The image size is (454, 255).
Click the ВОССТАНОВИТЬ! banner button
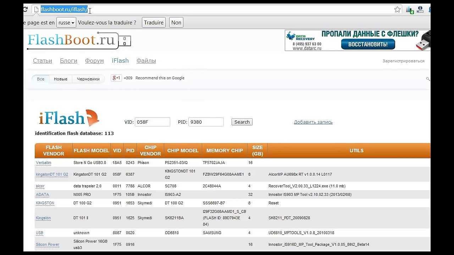tap(368, 44)
